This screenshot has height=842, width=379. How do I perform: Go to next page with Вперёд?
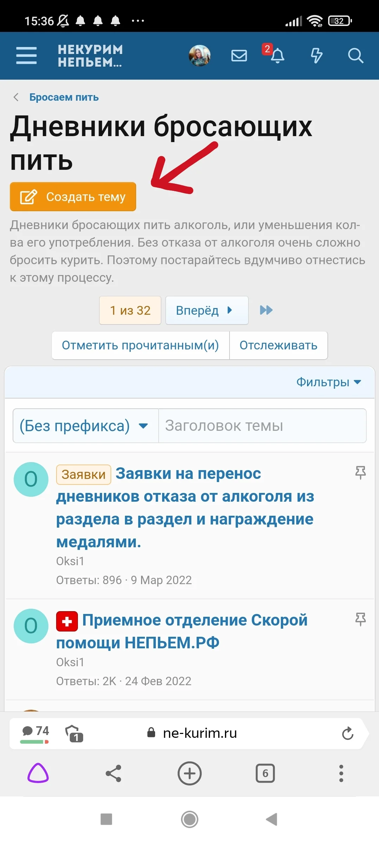[x=207, y=310]
